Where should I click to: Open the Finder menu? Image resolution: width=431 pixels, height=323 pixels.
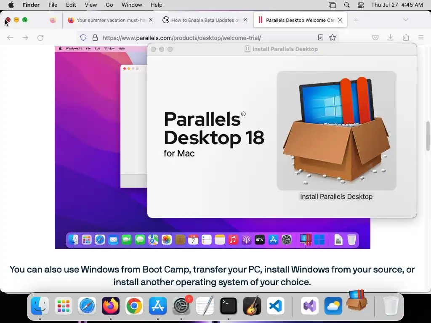pyautogui.click(x=31, y=5)
